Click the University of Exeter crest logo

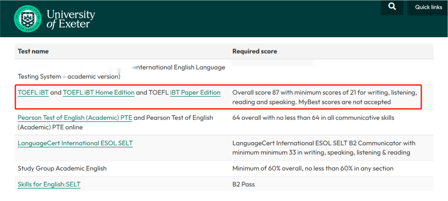click(27, 19)
